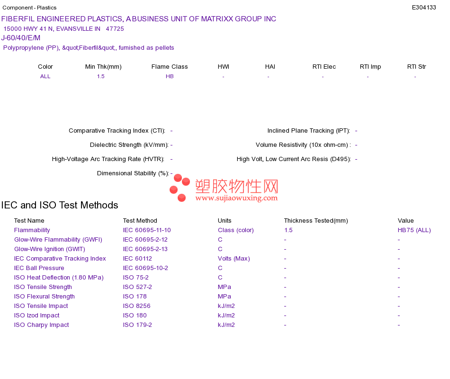Click the E304133 file number
450x379 pixels.
pyautogui.click(x=424, y=8)
